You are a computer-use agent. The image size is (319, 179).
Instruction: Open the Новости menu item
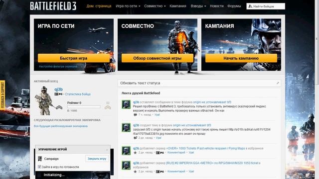[x=217, y=6]
